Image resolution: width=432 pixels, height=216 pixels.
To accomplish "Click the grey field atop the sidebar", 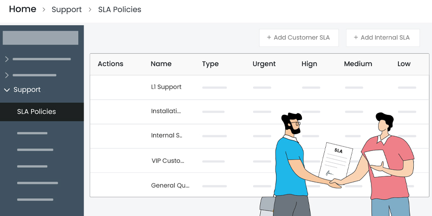I will pos(41,38).
